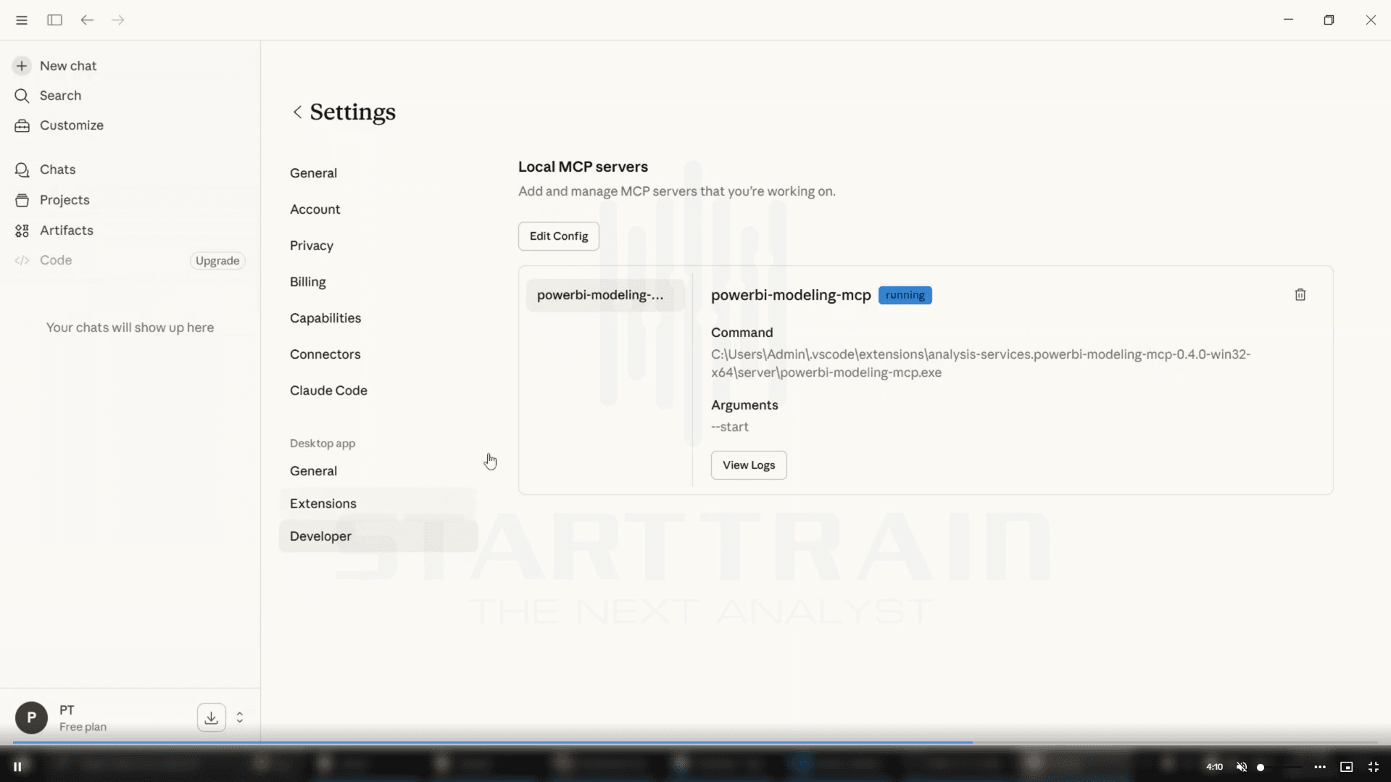Click the --start argument text
1391x782 pixels.
(729, 427)
